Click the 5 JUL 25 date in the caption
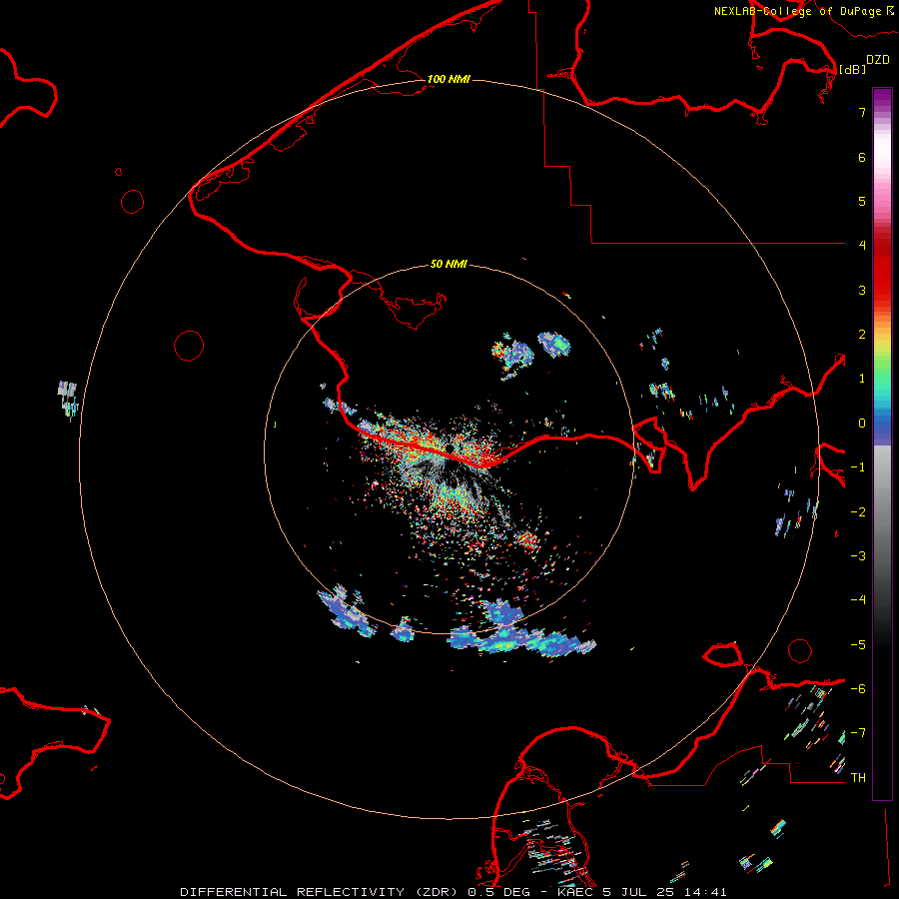Image resolution: width=899 pixels, height=899 pixels. click(640, 892)
